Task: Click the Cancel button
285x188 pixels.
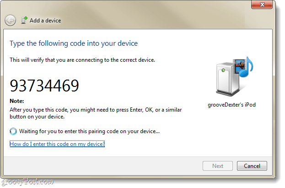Action: tap(252, 166)
